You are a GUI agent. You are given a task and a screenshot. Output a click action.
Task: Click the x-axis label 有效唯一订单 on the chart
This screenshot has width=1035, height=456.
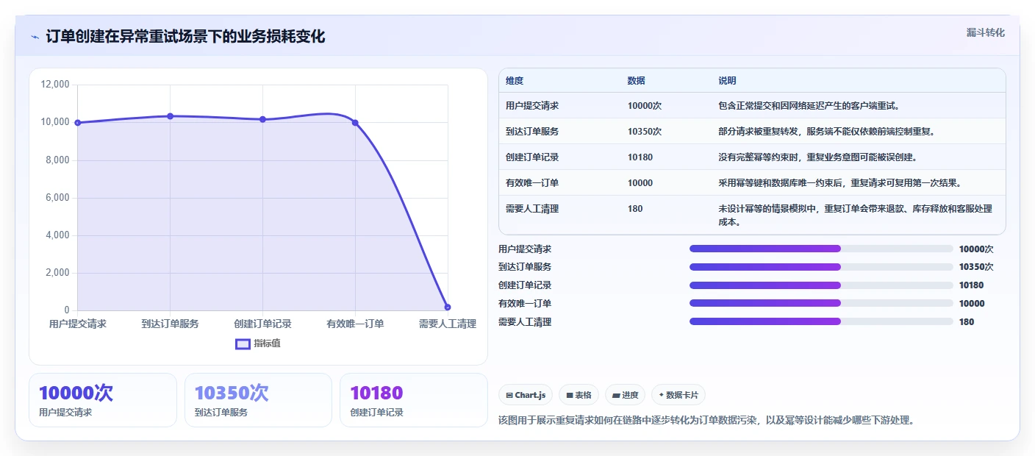coord(355,324)
